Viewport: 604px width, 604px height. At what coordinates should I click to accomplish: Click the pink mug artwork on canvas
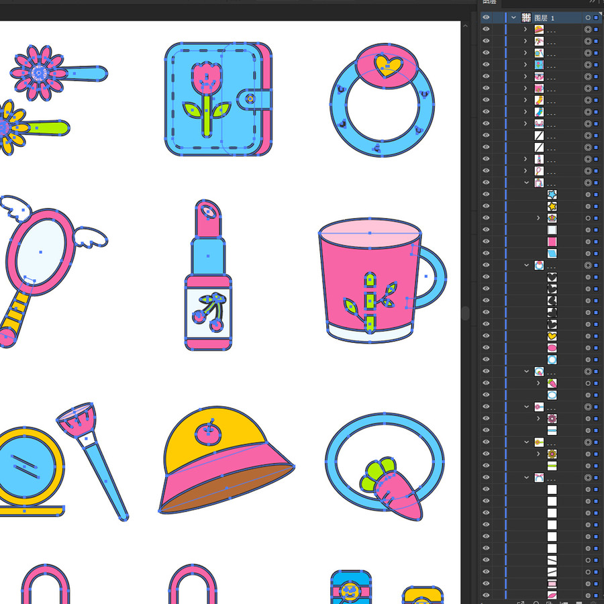click(383, 281)
